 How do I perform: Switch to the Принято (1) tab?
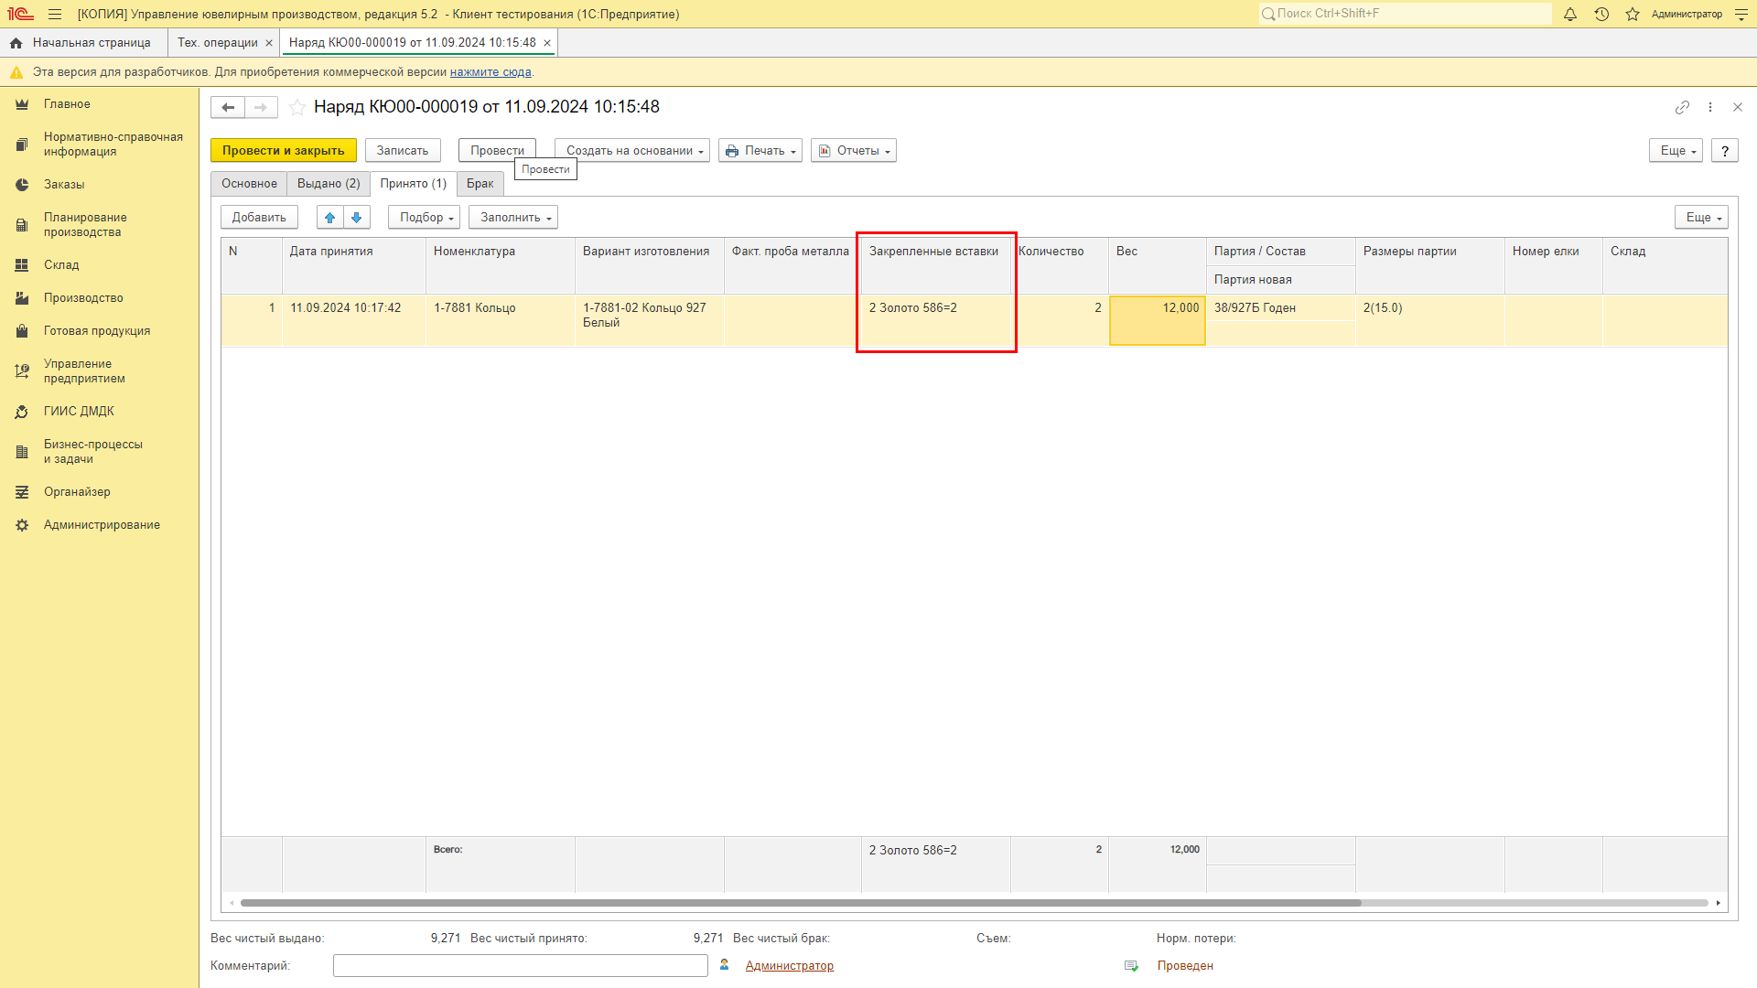[x=414, y=184]
